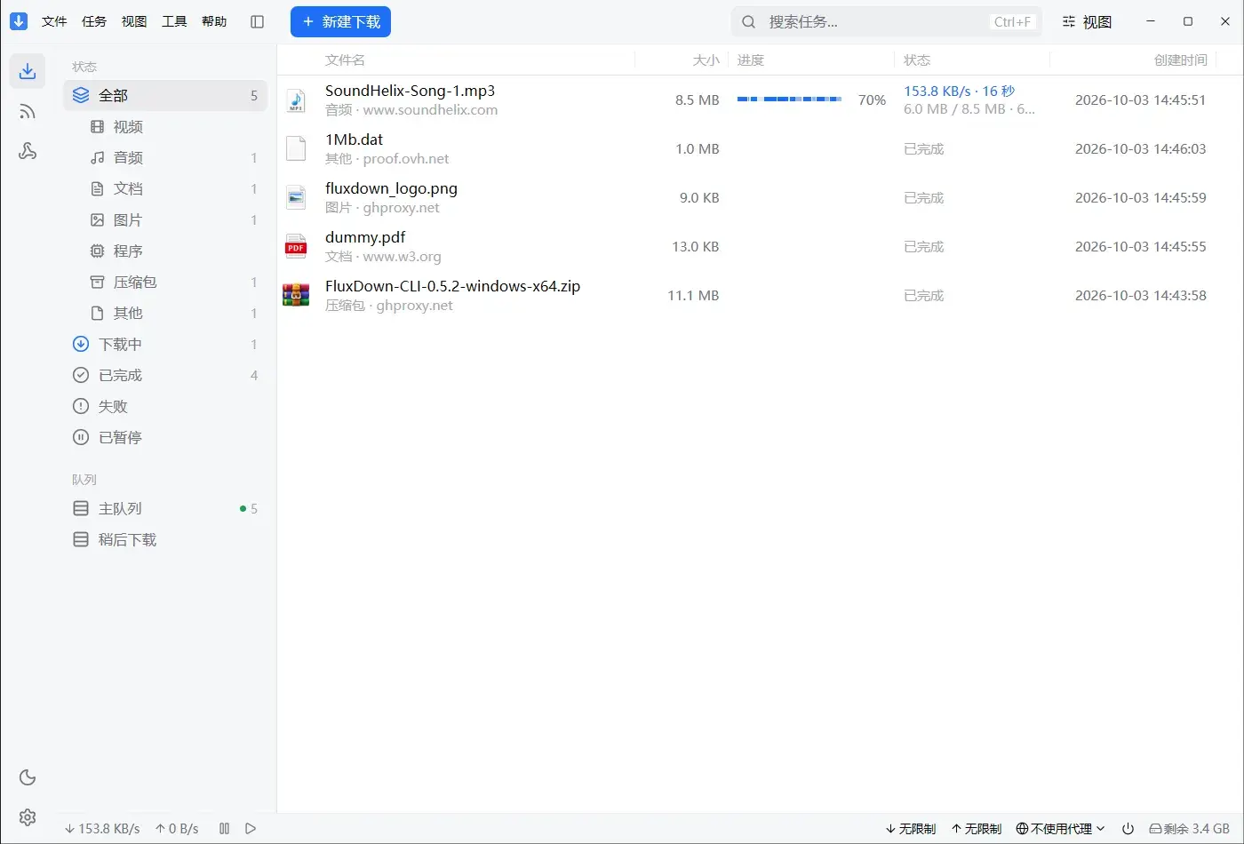The width and height of the screenshot is (1244, 844).
Task: Open the upload speed limit 无限制 selector
Action: pyautogui.click(x=977, y=828)
